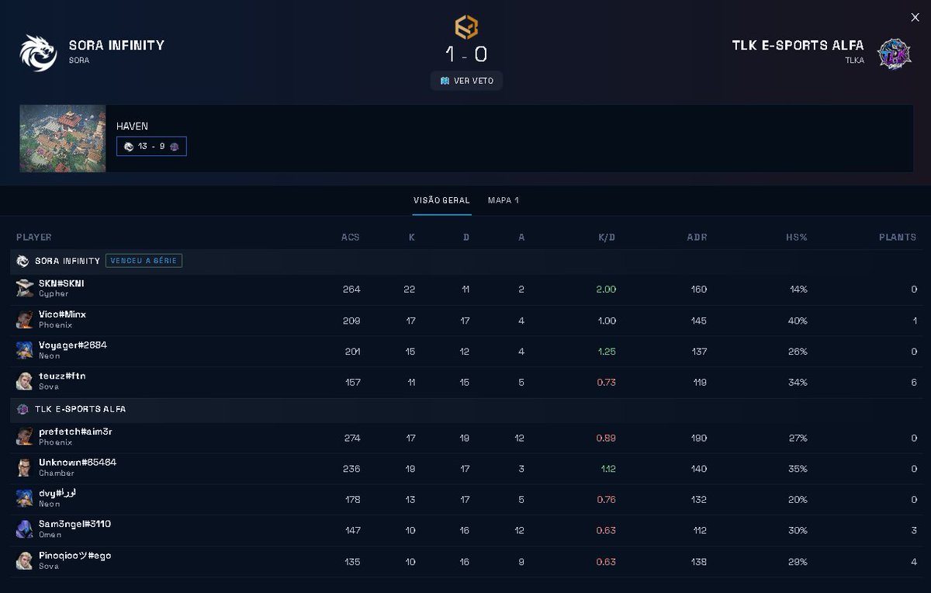Click the TLK E-SPORTS ALFA name in header
This screenshot has height=593, width=931.
[x=798, y=45]
